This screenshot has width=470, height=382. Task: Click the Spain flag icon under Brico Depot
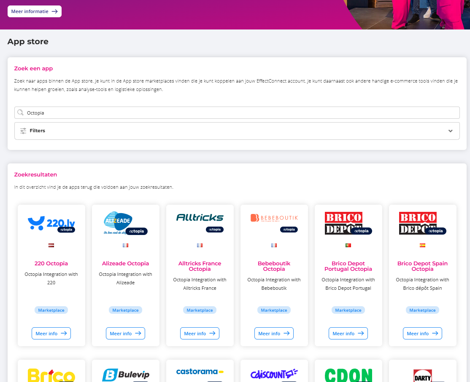pyautogui.click(x=423, y=245)
